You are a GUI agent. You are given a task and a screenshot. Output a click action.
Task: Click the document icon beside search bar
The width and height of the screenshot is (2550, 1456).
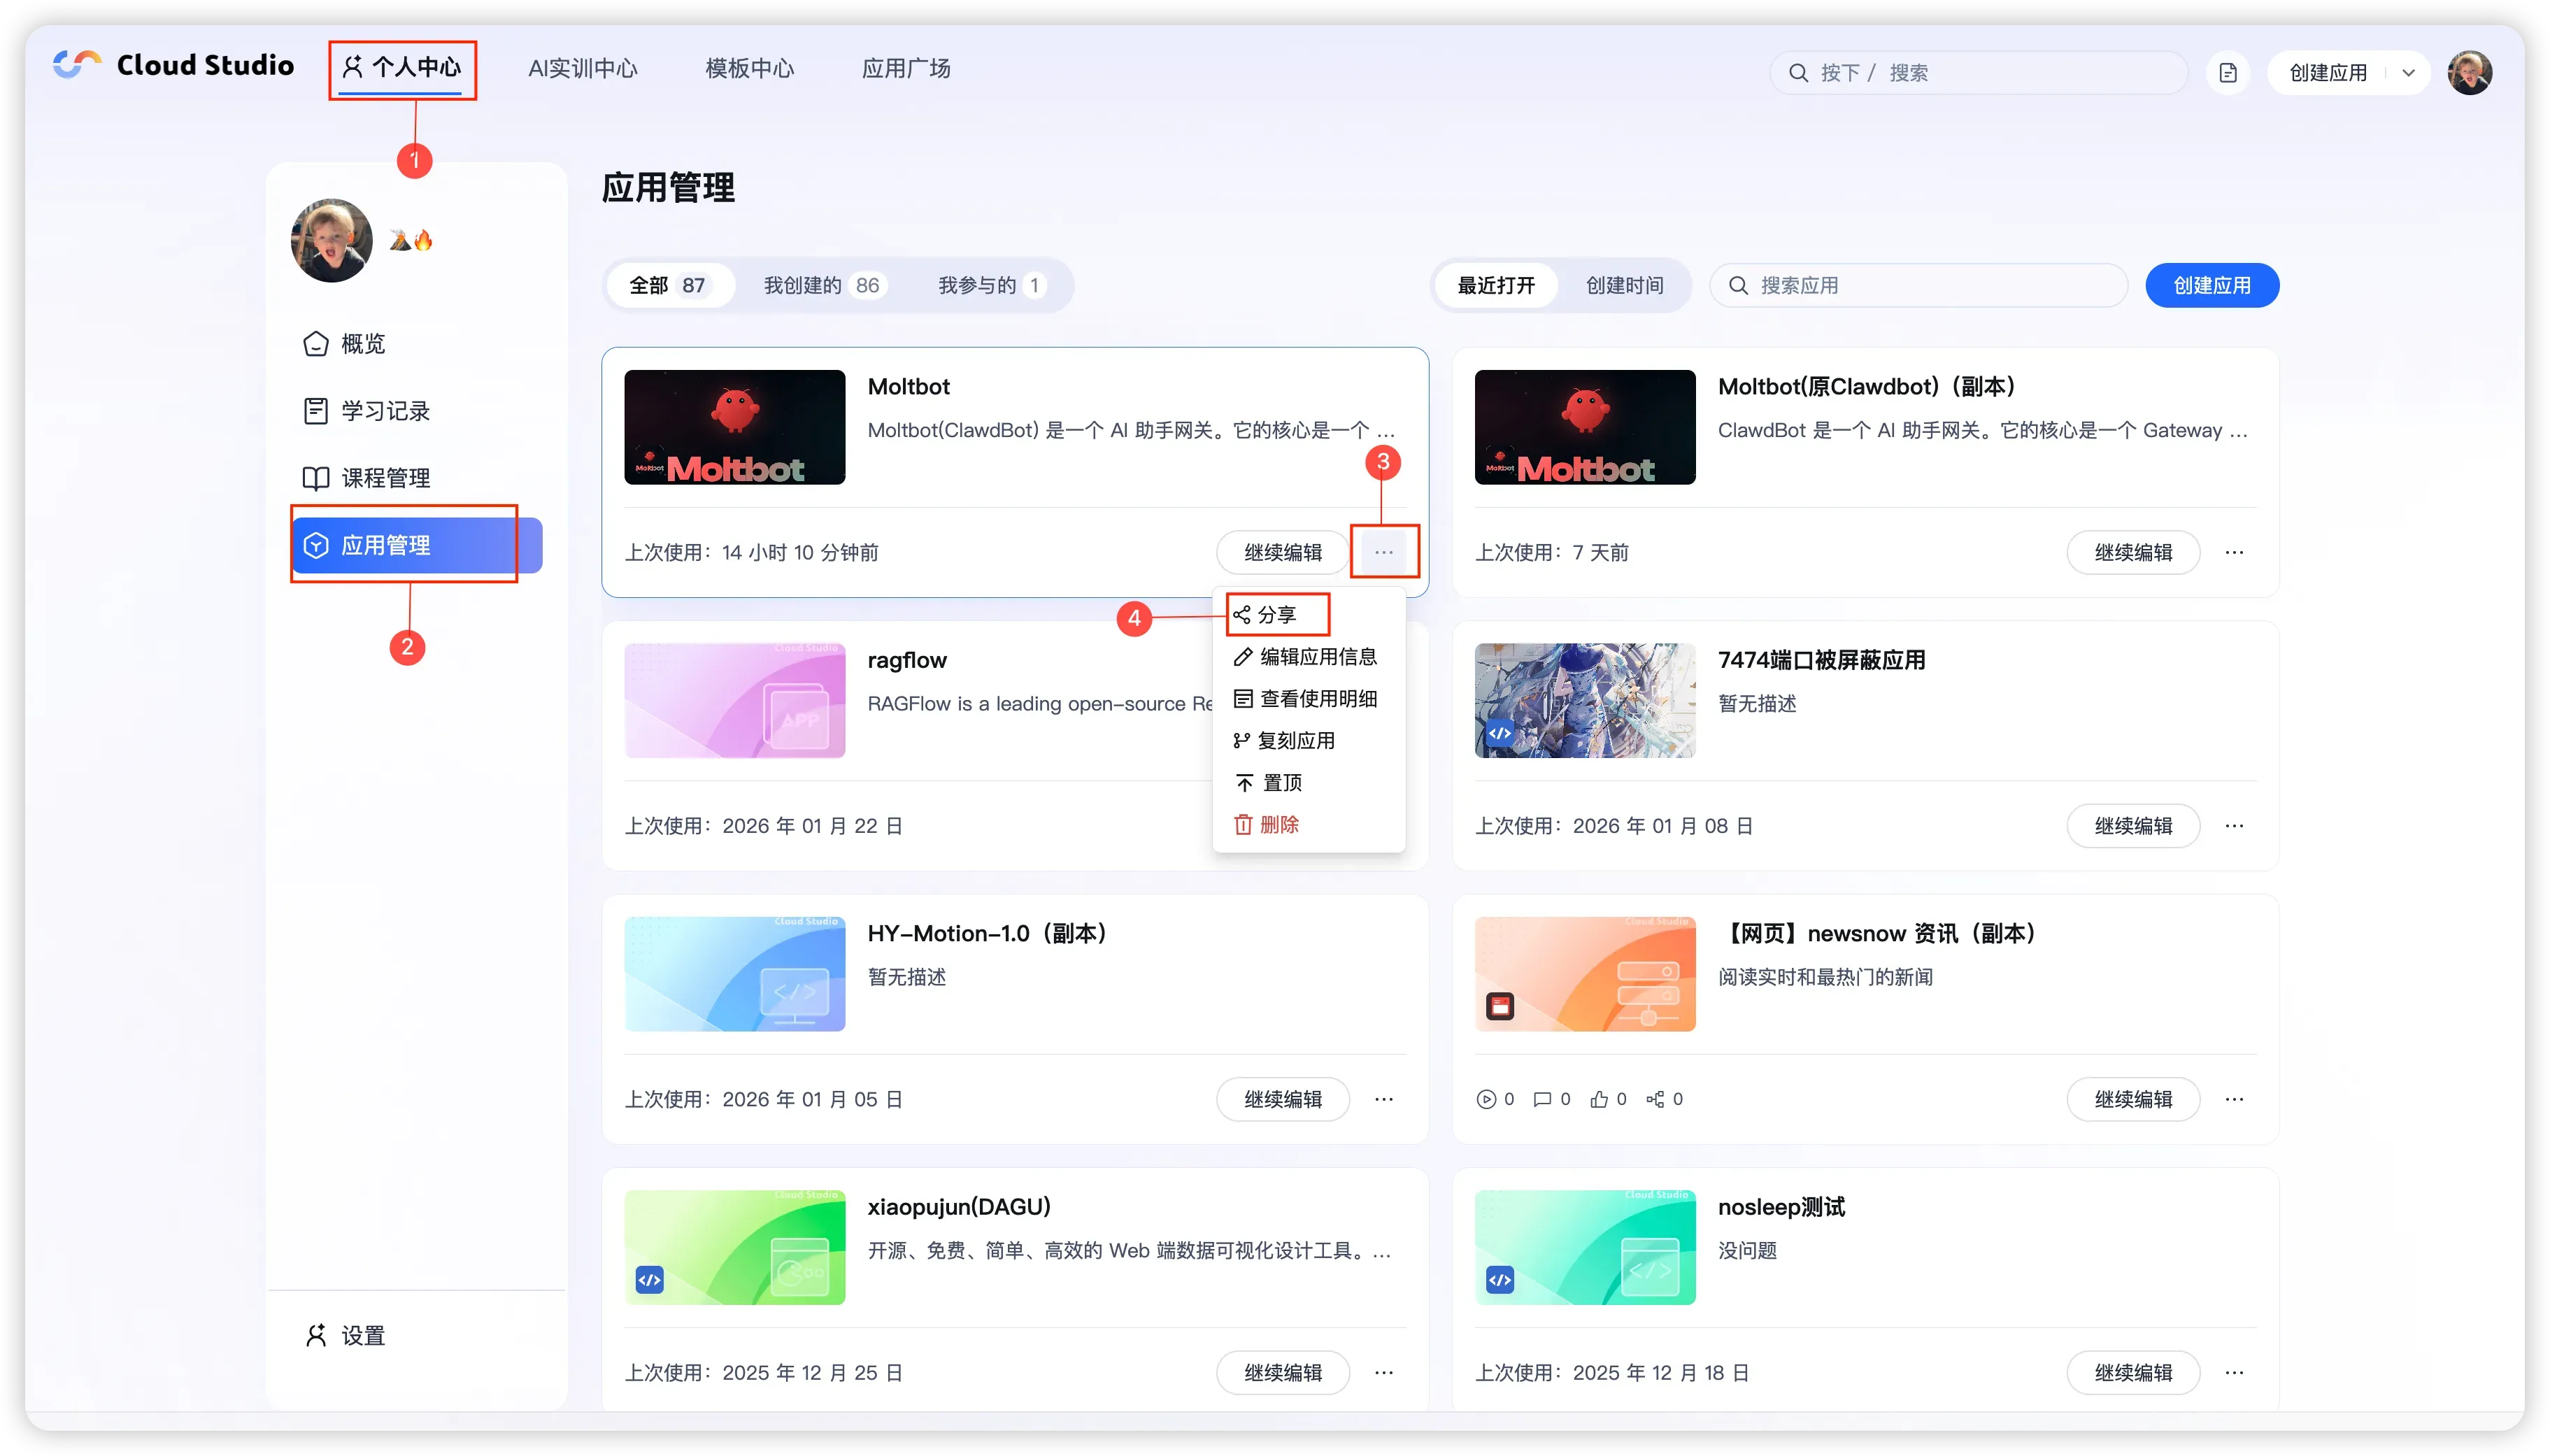[x=2227, y=73]
